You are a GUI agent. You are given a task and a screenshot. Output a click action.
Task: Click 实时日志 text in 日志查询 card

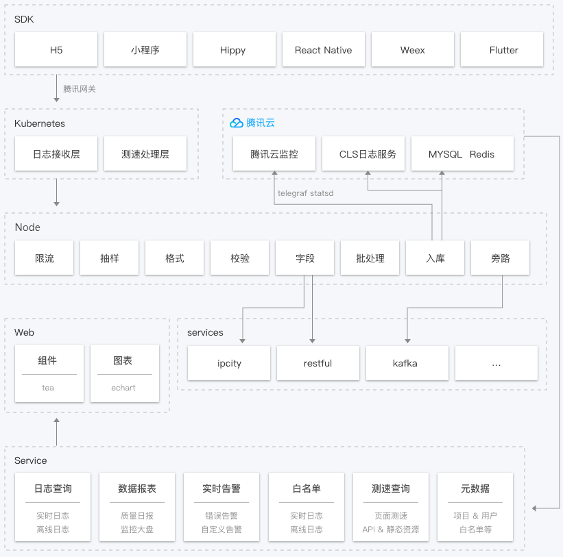click(x=53, y=516)
